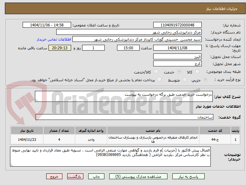246x185 pixels.
Task: Click the کد خدمت column header
Action: [215, 131]
